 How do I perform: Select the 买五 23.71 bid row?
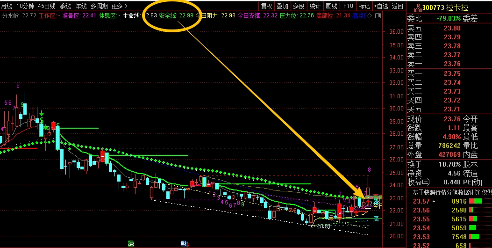449,109
